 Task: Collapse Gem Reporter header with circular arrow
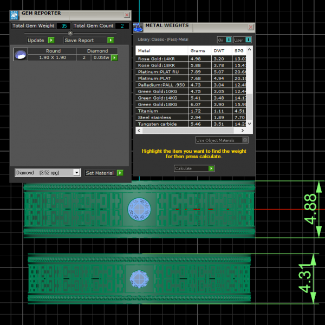[70, 33]
